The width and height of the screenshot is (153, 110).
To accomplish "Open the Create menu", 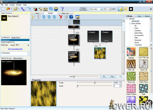I will click(12, 5).
